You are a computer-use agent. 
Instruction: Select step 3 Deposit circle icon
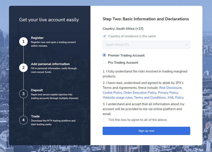(23, 94)
